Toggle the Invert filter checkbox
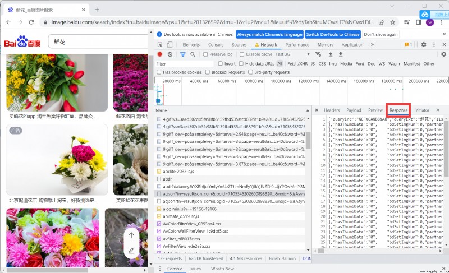Screen dimensions: 449x273 [x=220, y=63]
